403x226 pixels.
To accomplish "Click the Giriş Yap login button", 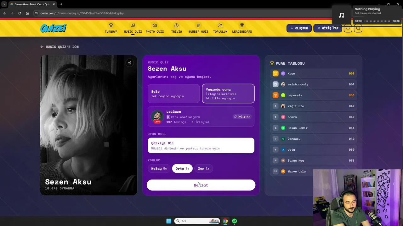I will tap(327, 28).
